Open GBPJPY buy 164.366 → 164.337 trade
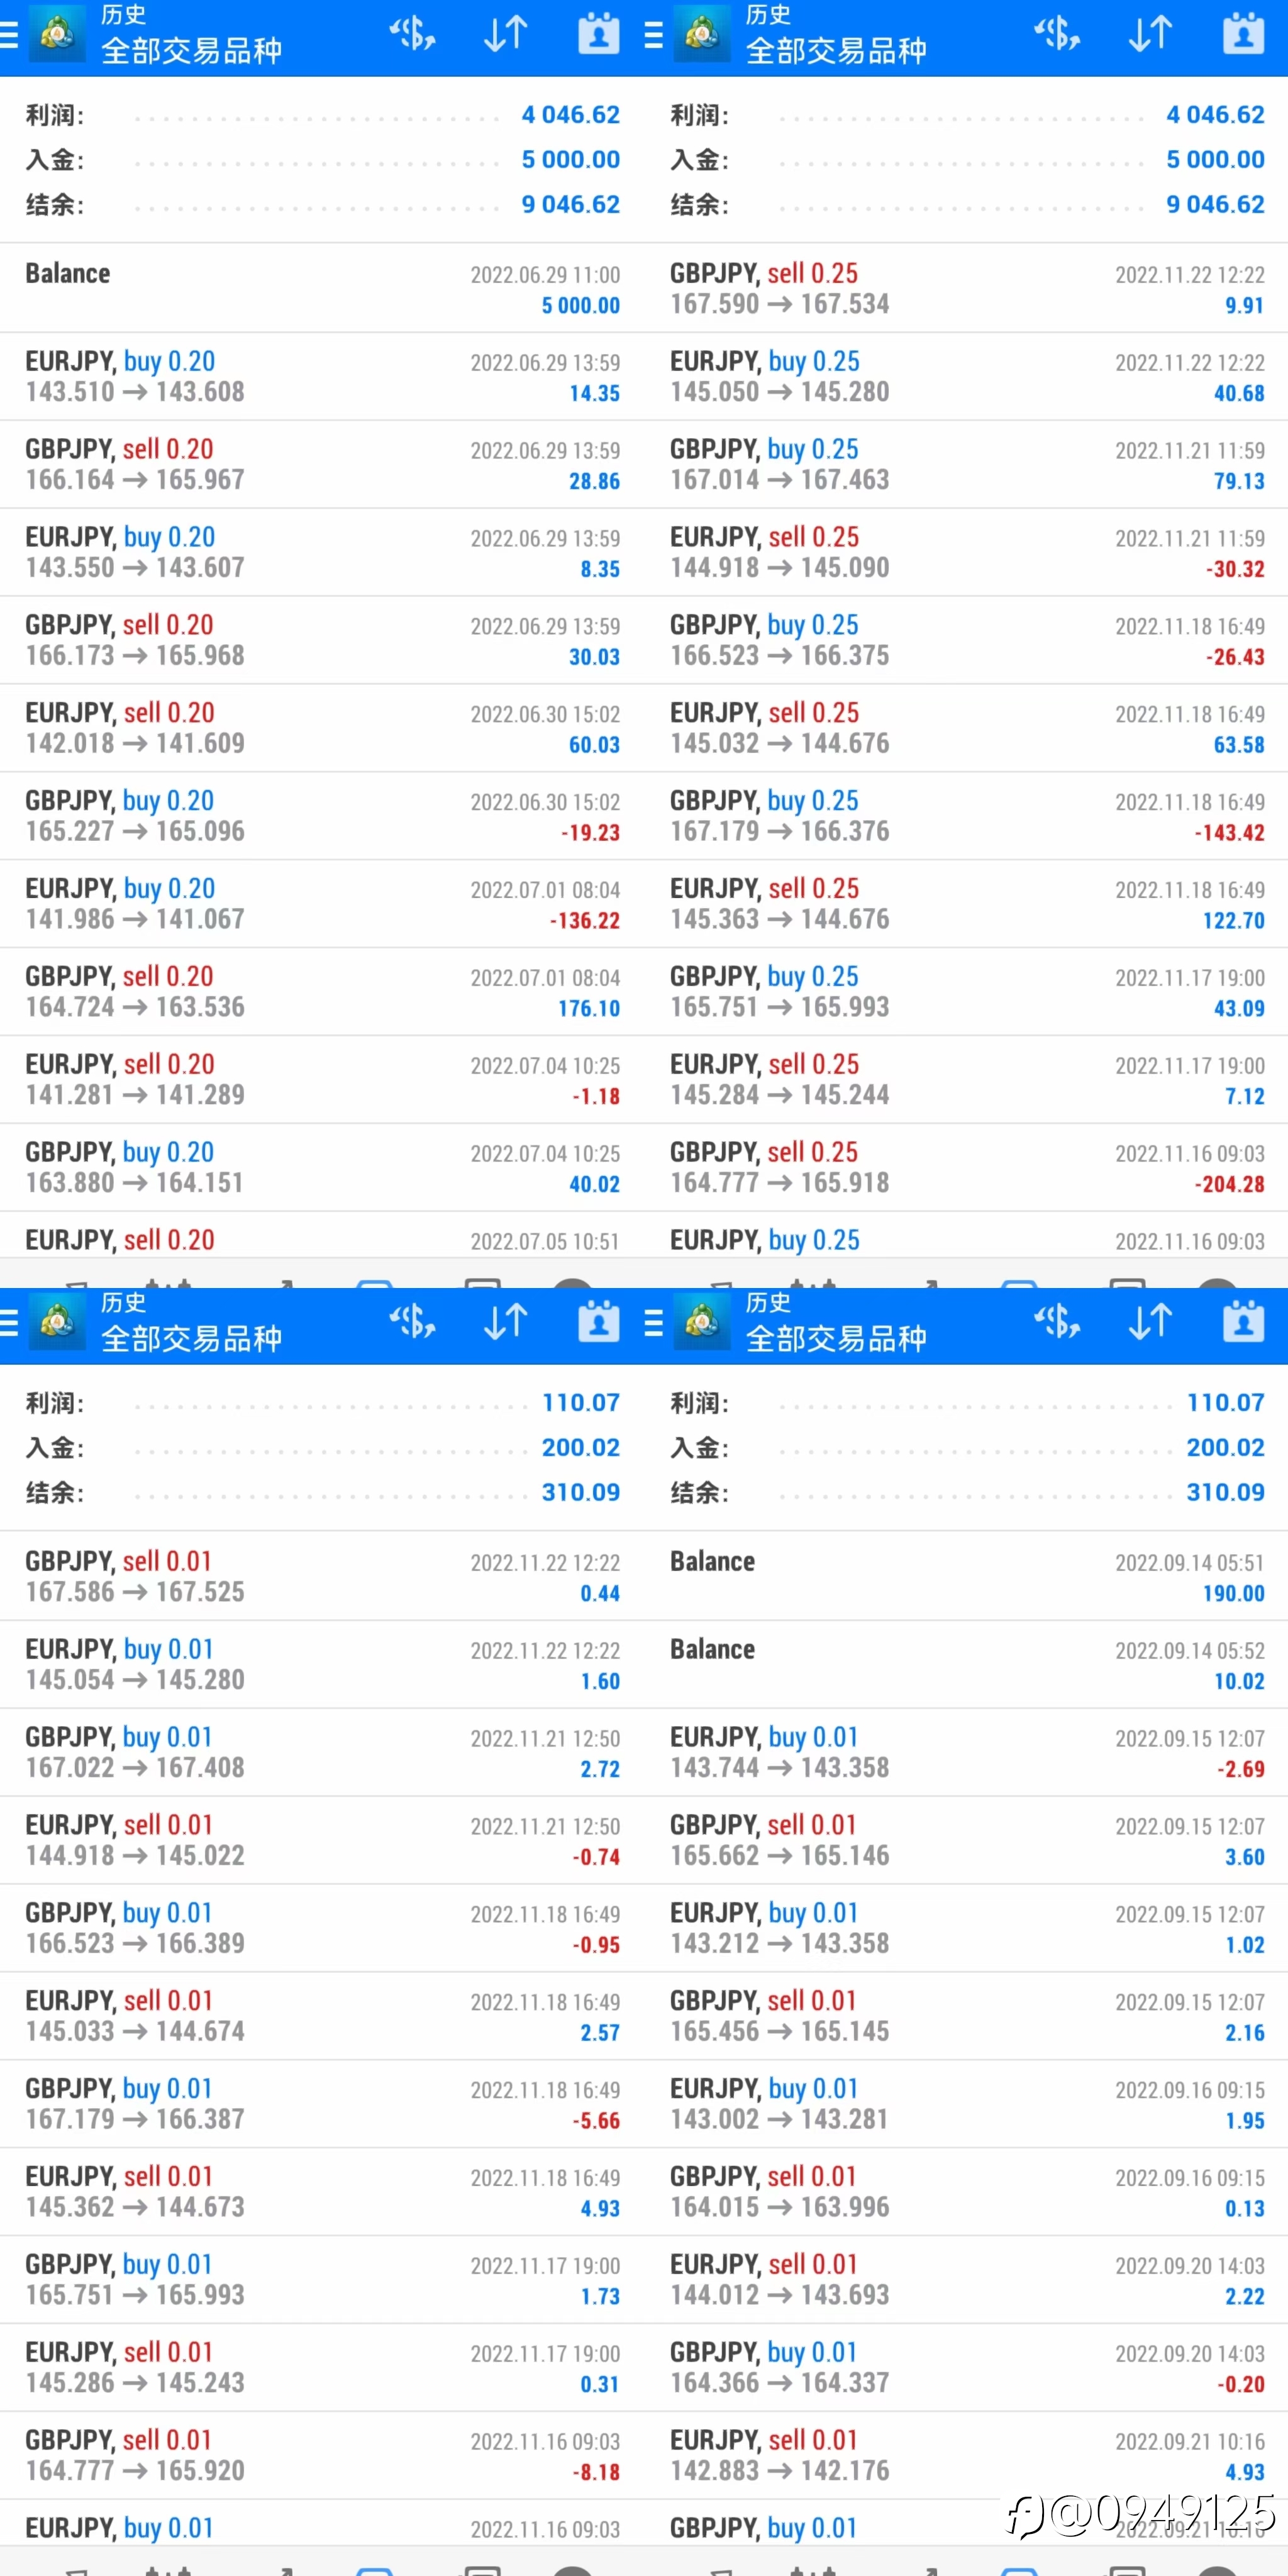Viewport: 1288px width, 2576px height. [x=966, y=2368]
